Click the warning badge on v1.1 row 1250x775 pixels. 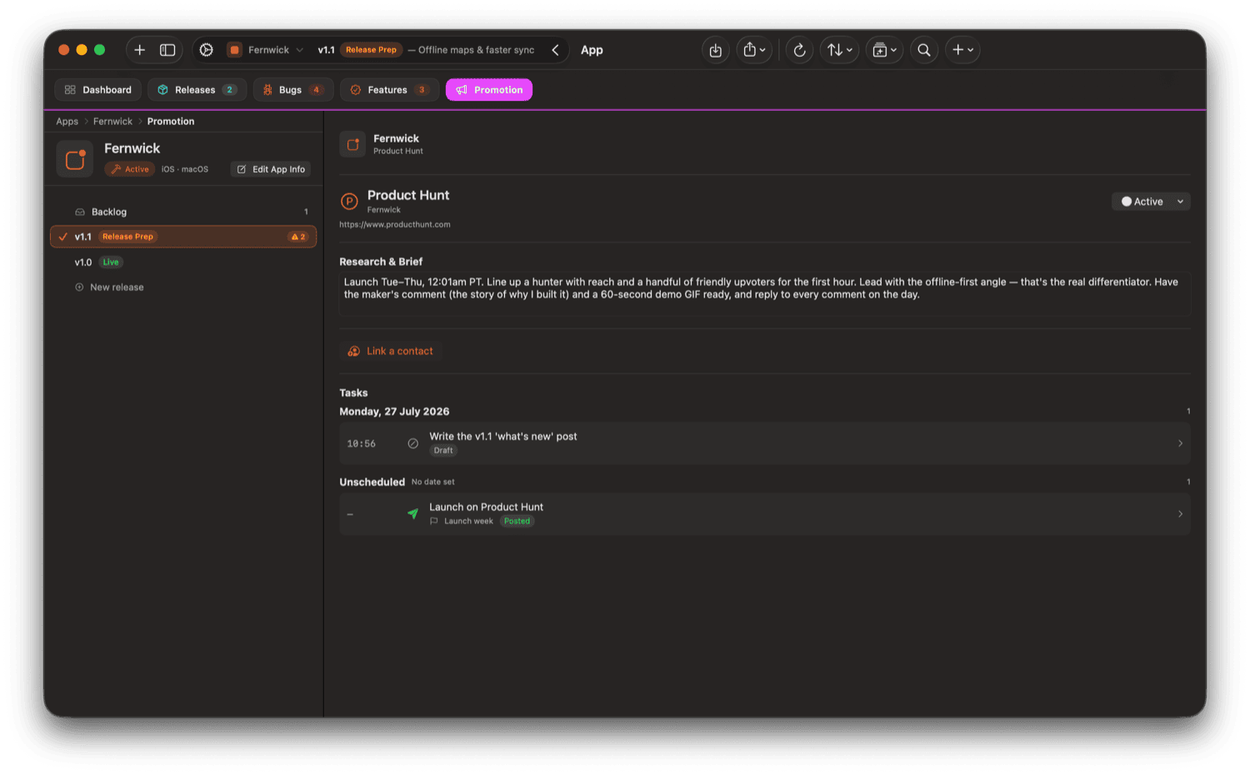tap(298, 237)
